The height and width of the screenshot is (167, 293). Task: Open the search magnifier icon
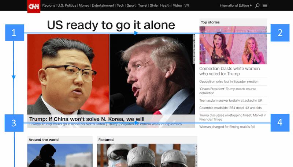point(257,5)
